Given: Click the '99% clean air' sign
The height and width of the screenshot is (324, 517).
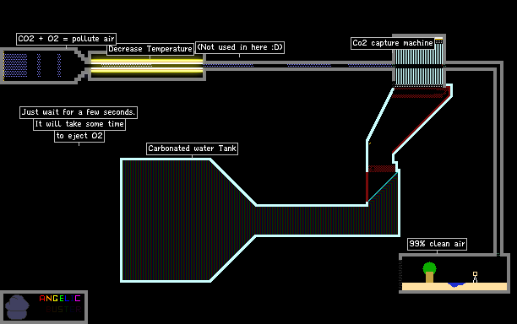Looking at the screenshot, I should click(438, 244).
